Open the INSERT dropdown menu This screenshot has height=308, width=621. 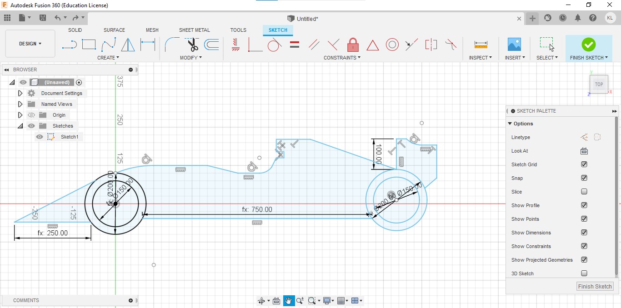pos(515,58)
